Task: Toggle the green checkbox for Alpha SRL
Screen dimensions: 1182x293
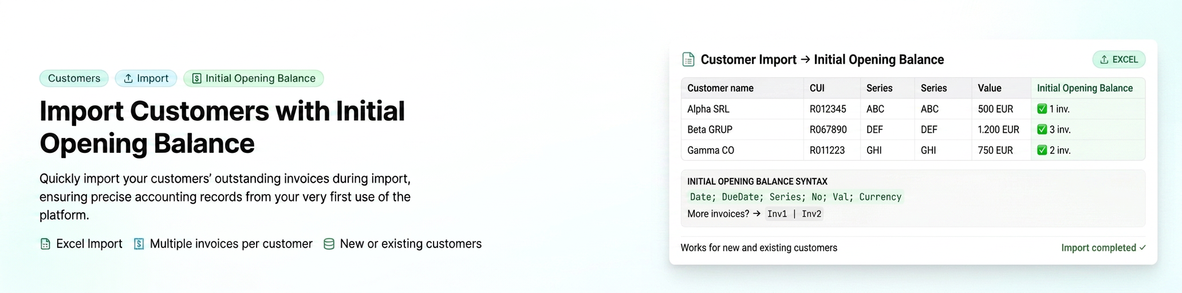Action: tap(1042, 109)
